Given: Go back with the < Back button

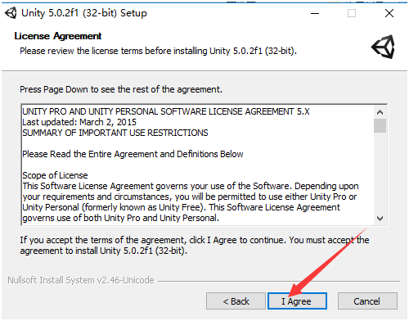Looking at the screenshot, I should 236,301.
